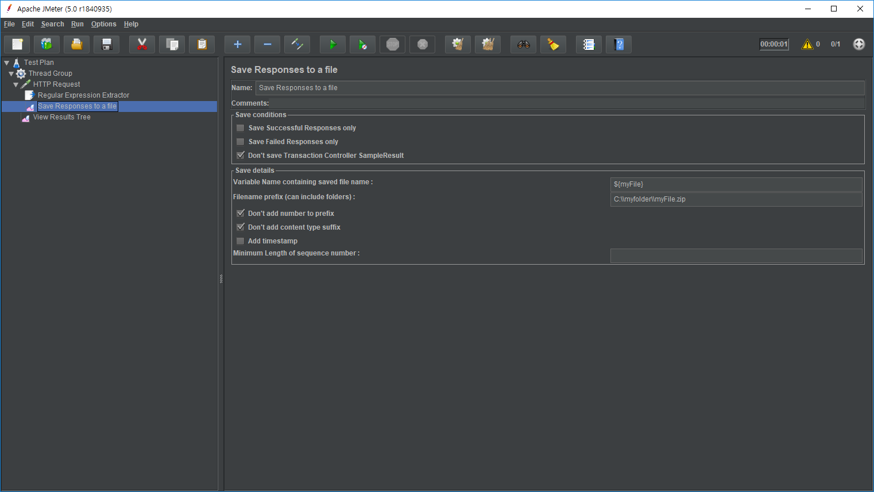The width and height of the screenshot is (874, 492).
Task: Uncheck Don't save Transaction Controller SampleResult
Action: click(241, 156)
